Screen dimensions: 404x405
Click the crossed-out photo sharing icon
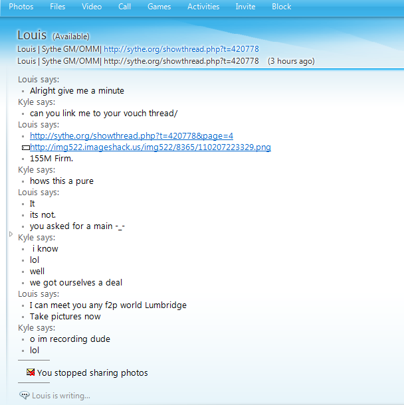(31, 372)
